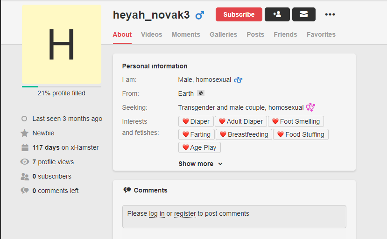Screen dimensions: 387x239
Task: Follow the log in link in comments
Action: pos(157,214)
